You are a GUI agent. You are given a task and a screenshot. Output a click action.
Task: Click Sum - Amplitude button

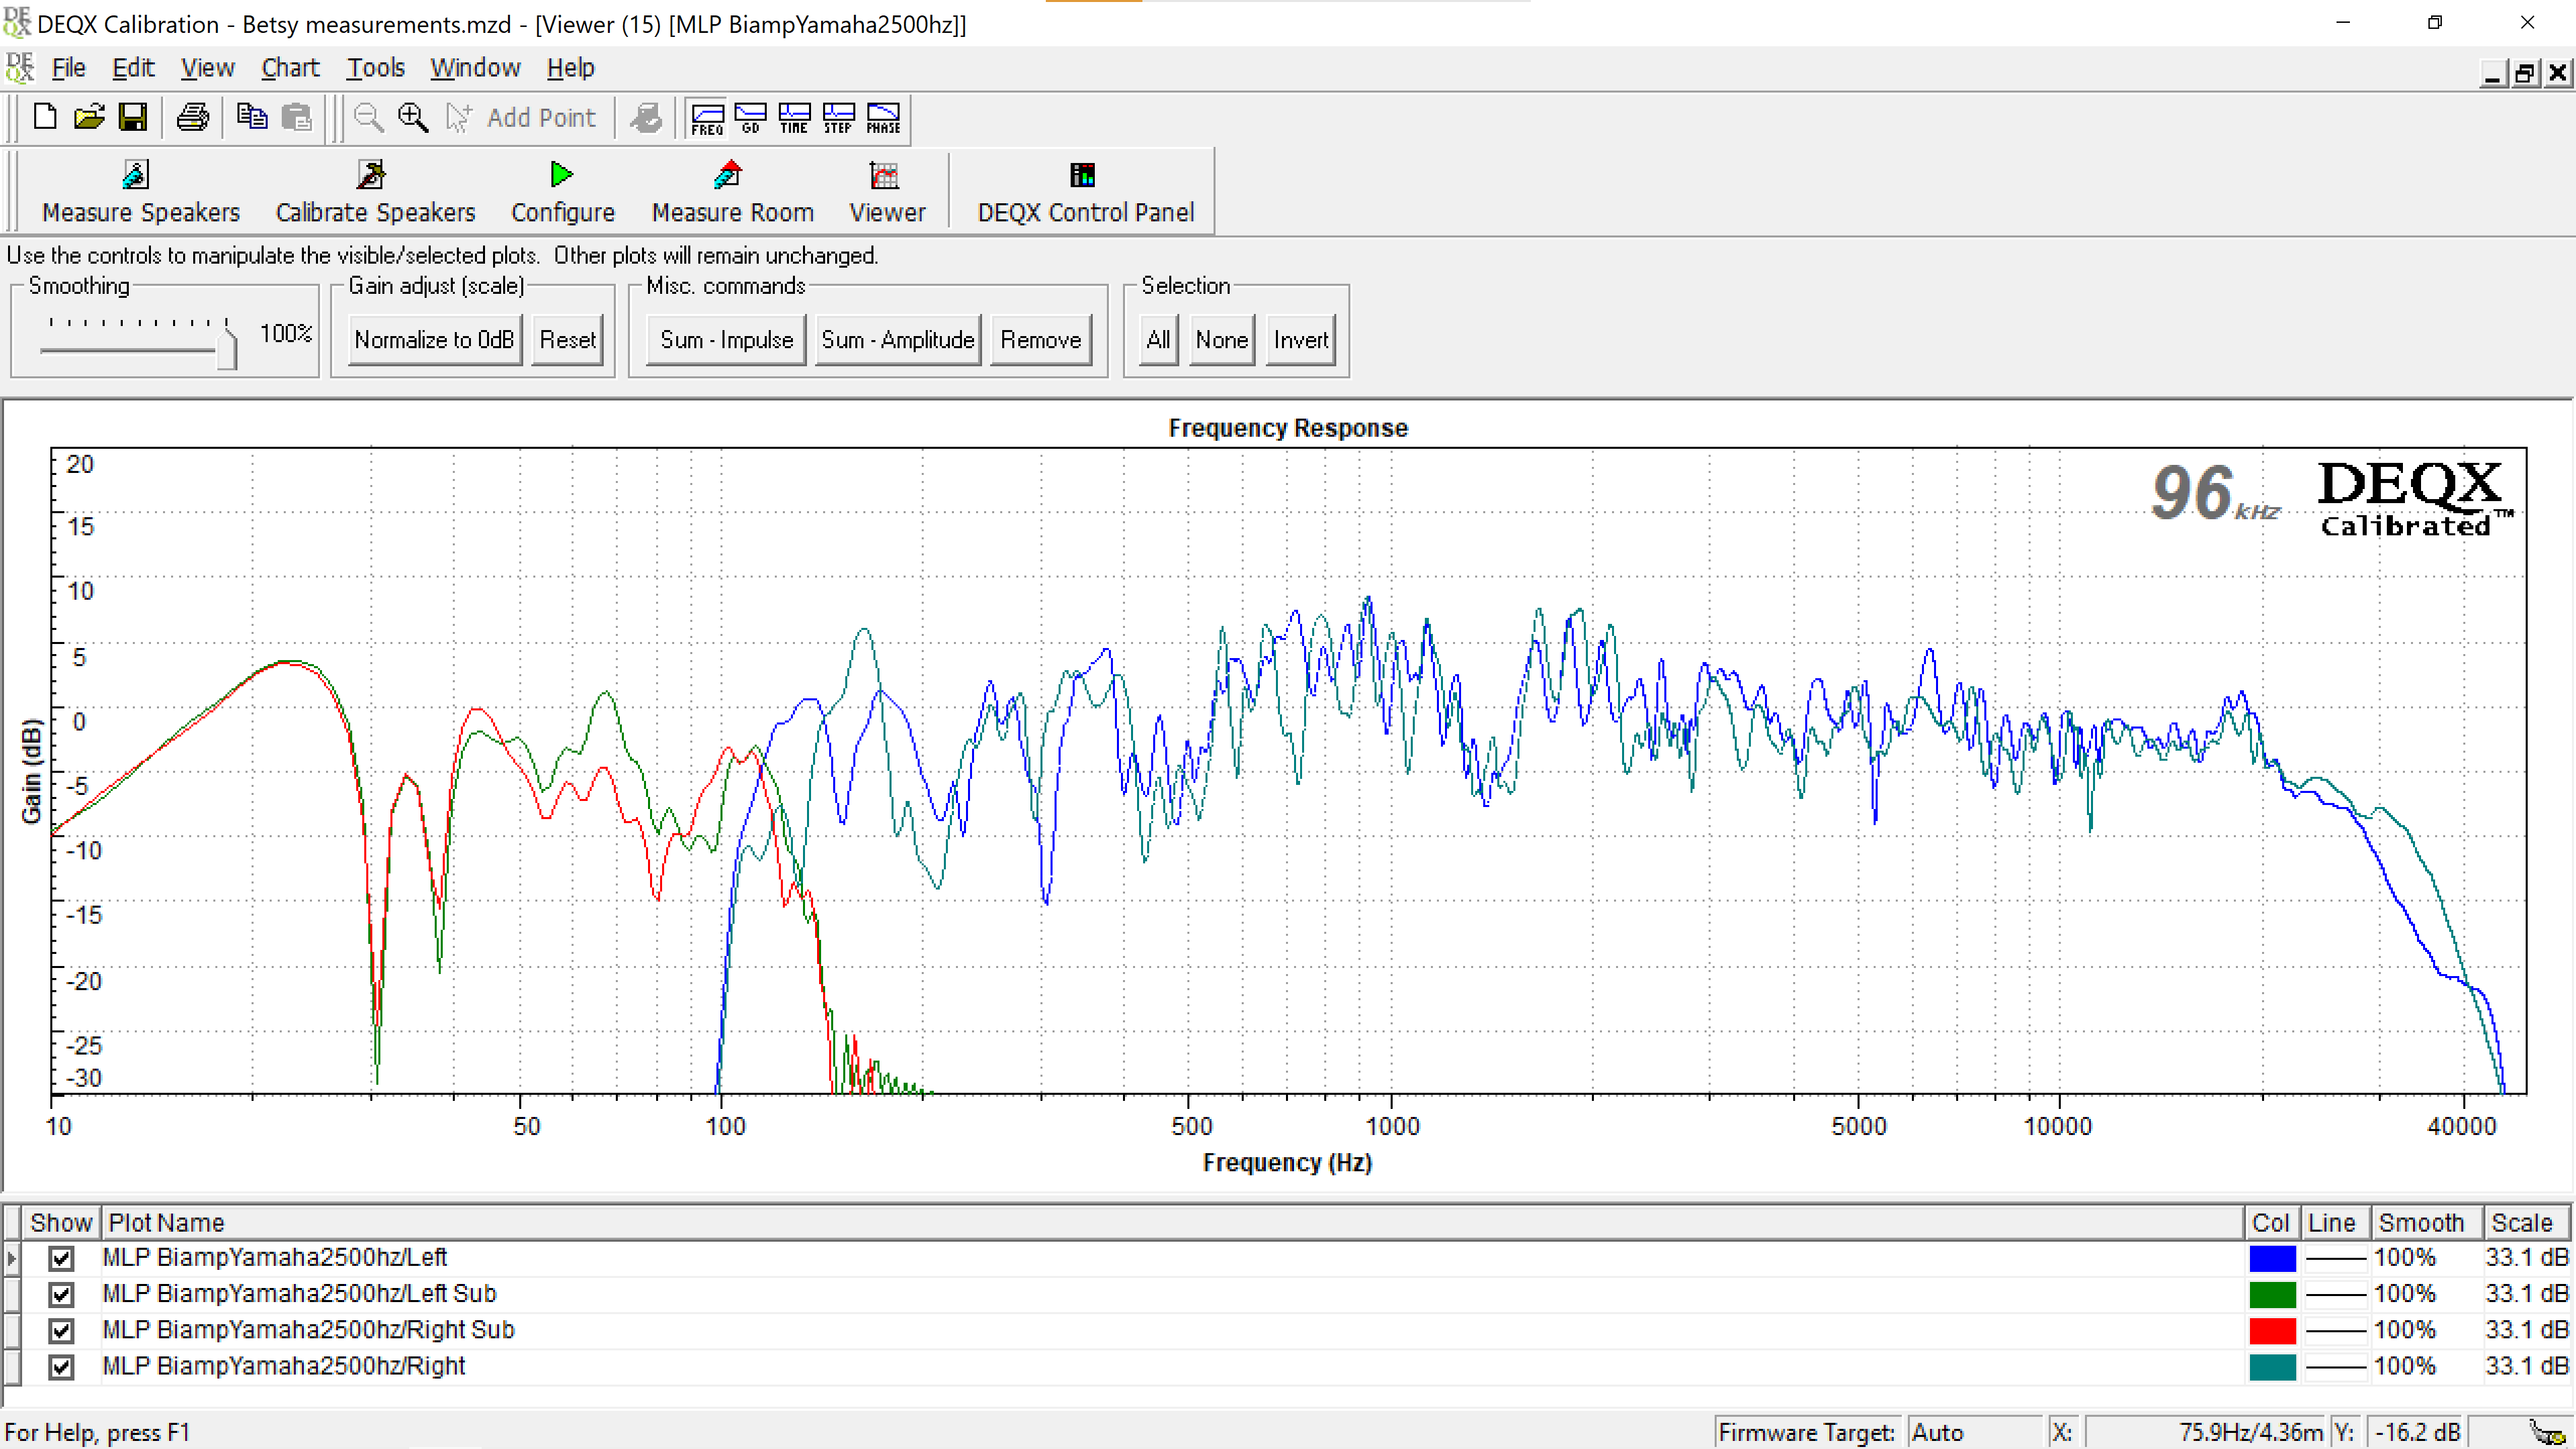pos(897,340)
